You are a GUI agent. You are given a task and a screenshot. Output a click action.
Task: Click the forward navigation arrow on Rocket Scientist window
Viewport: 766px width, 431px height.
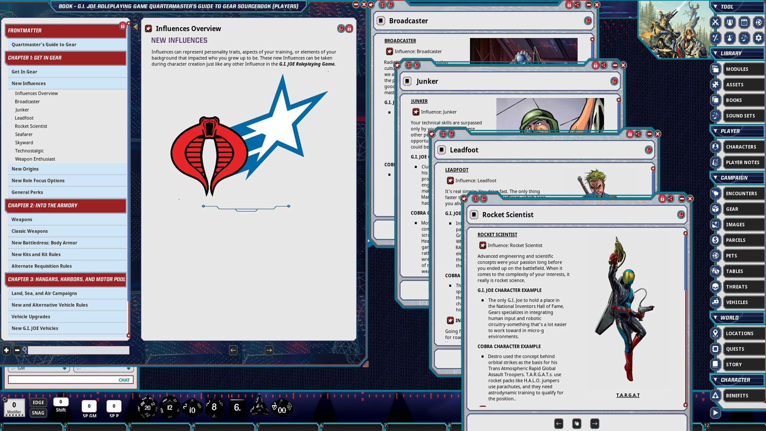594,423
